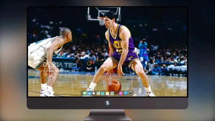This screenshot has height=121, width=215.
Task: Open the blue App Store icon
Action: click(x=126, y=93)
